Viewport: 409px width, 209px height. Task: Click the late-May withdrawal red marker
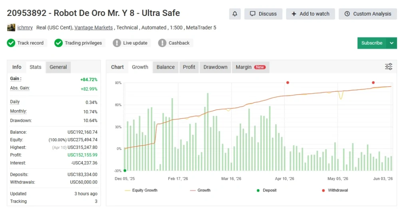[x=373, y=83]
